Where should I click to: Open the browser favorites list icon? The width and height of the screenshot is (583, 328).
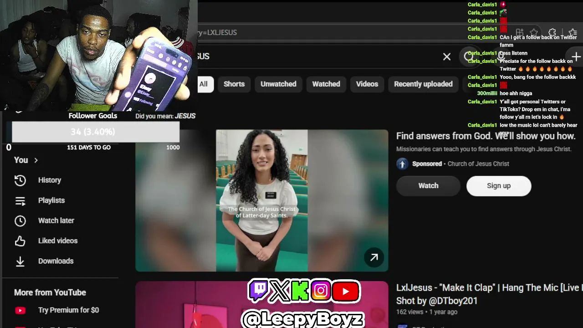(x=573, y=33)
